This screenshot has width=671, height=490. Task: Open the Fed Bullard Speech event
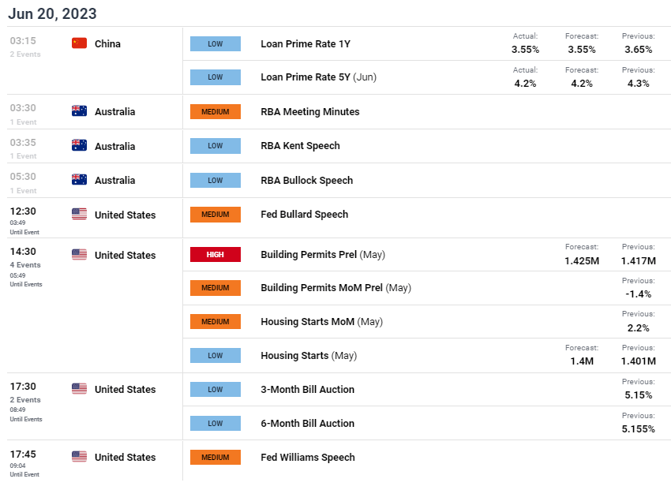tap(304, 215)
